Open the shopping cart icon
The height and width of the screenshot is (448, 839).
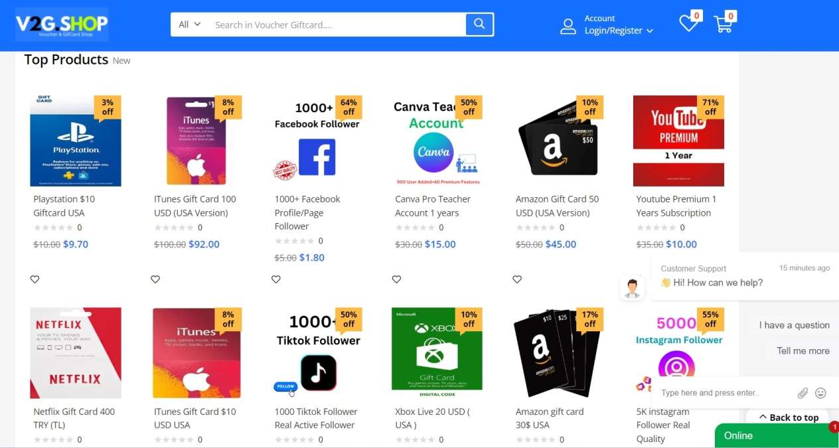pos(723,24)
